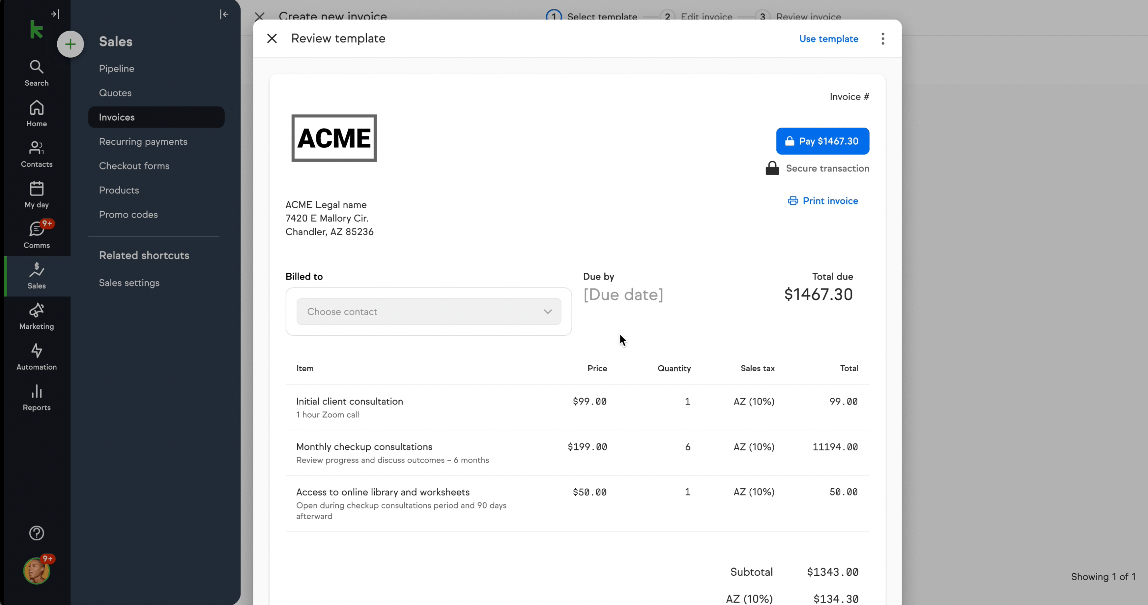Open the Choose contact dropdown
This screenshot has width=1148, height=605.
coord(429,312)
